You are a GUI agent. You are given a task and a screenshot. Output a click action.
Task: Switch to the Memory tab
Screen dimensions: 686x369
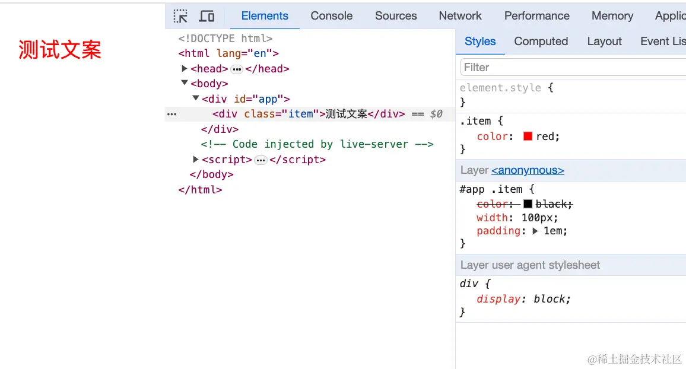click(x=612, y=16)
